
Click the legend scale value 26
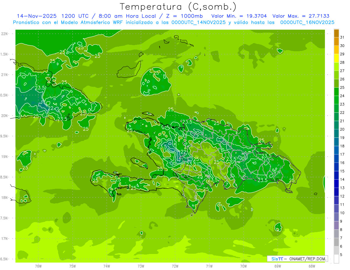[x=342, y=79]
